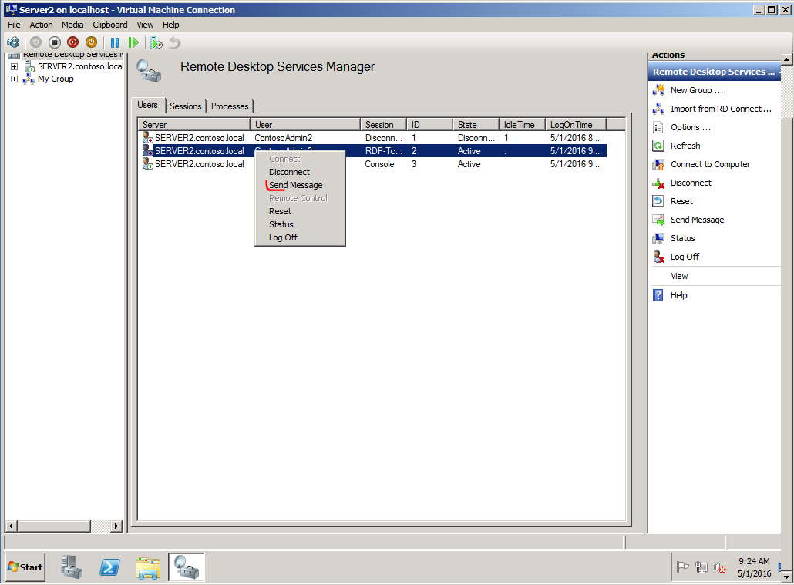
Task: Click the Refresh icon in Actions pane
Action: pyautogui.click(x=658, y=146)
